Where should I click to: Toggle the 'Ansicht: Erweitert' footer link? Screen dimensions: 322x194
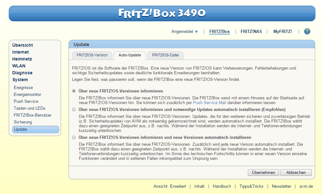170,186
